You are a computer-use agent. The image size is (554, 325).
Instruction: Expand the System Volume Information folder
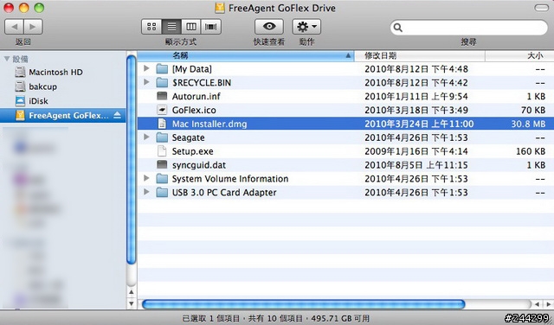pos(146,179)
